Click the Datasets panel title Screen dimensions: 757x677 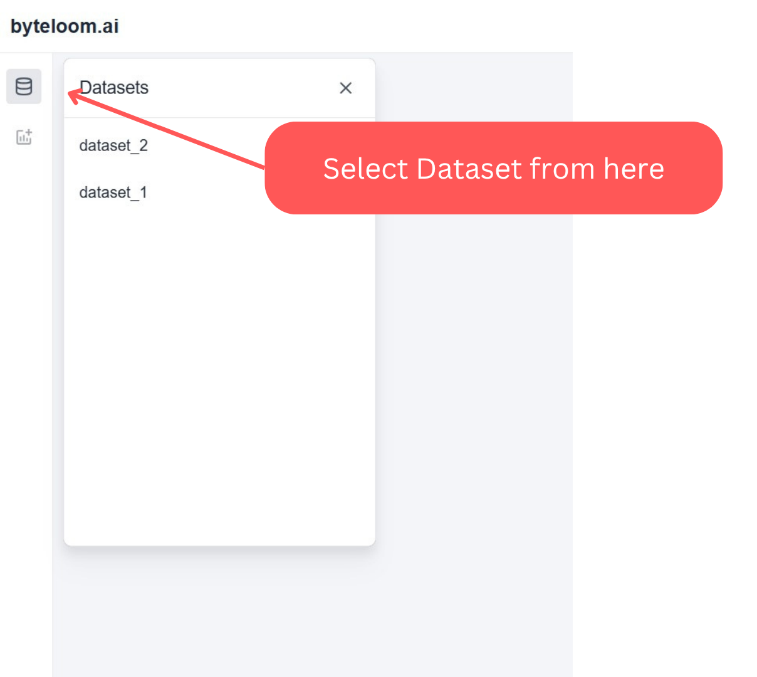point(114,88)
